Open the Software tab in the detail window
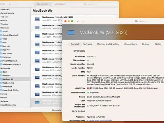The height and width of the screenshot is (123, 164). click(x=88, y=44)
